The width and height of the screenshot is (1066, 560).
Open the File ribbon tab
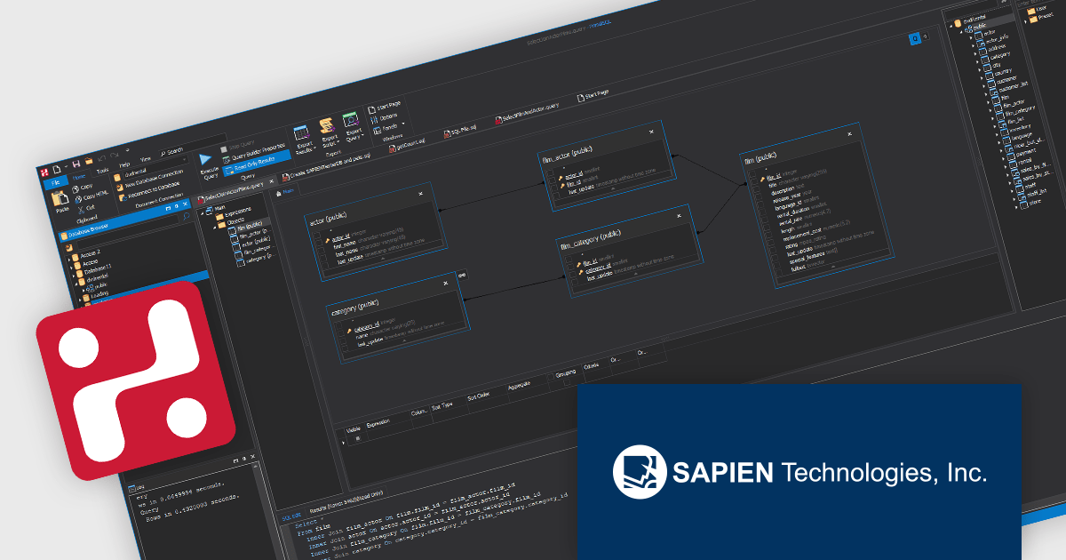point(54,181)
